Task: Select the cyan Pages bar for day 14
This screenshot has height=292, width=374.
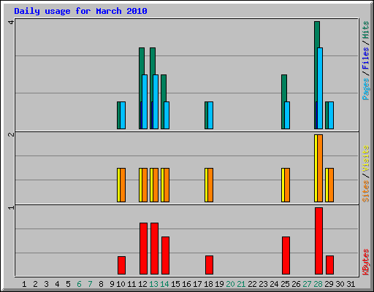Action: 167,115
